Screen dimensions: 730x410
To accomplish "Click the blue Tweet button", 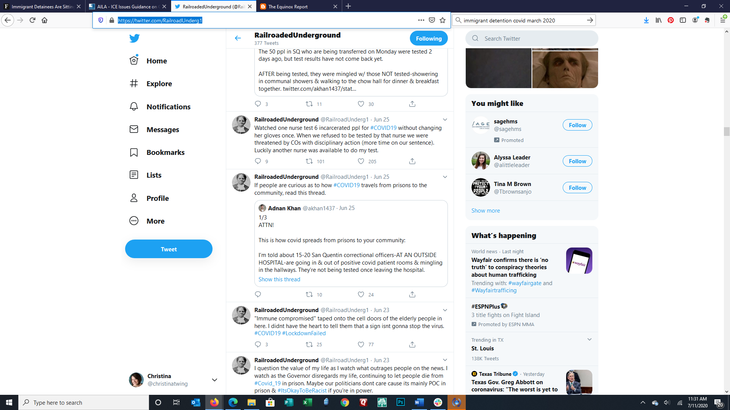I will click(x=169, y=249).
